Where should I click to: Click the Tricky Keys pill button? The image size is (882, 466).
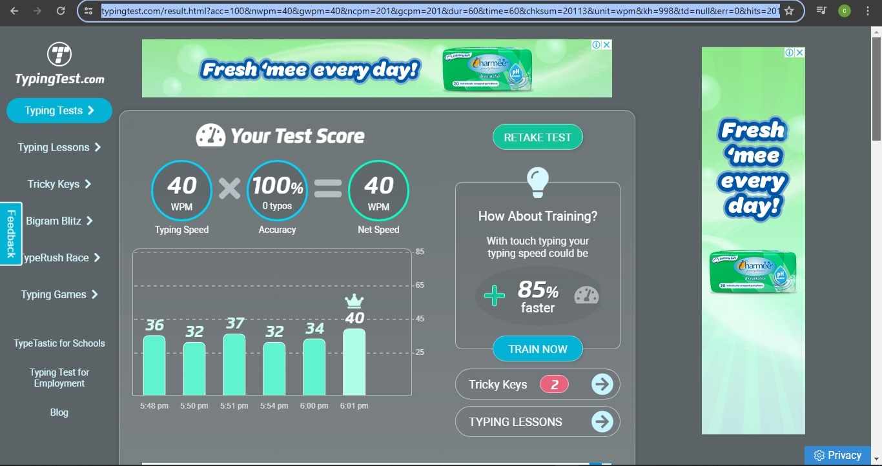click(538, 385)
